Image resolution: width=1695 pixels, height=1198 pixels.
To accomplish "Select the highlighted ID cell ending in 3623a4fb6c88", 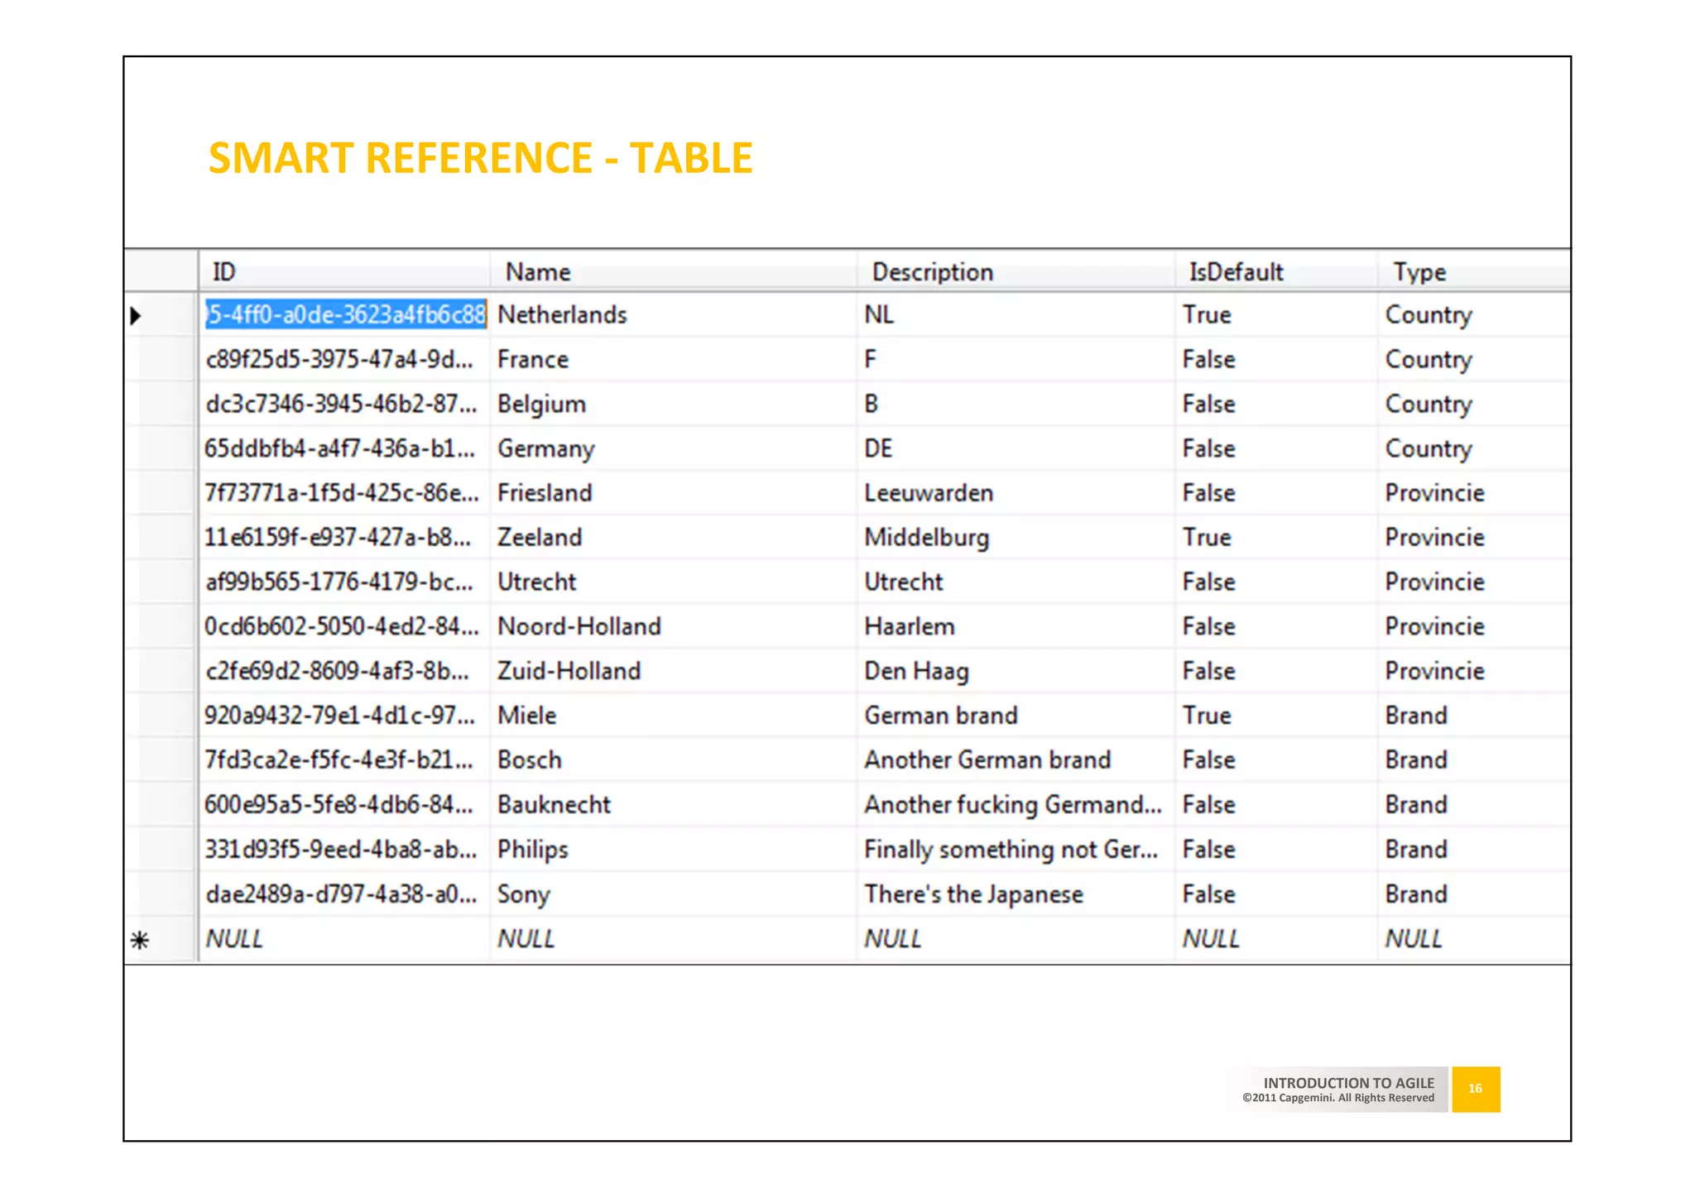I will click(346, 314).
